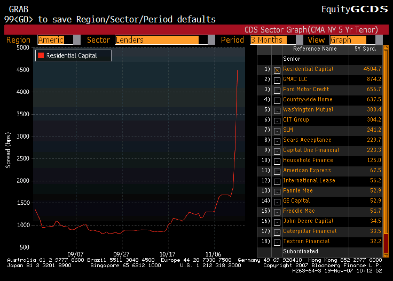This screenshot has width=393, height=281.
Task: Click the 656.7 spread value
Action: click(x=374, y=90)
